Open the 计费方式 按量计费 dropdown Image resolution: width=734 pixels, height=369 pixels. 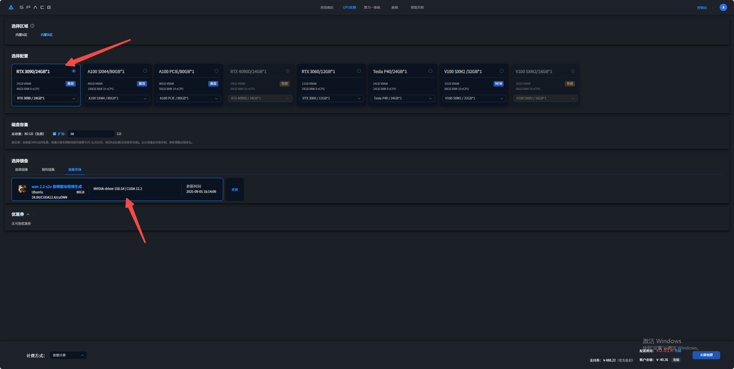(68, 355)
